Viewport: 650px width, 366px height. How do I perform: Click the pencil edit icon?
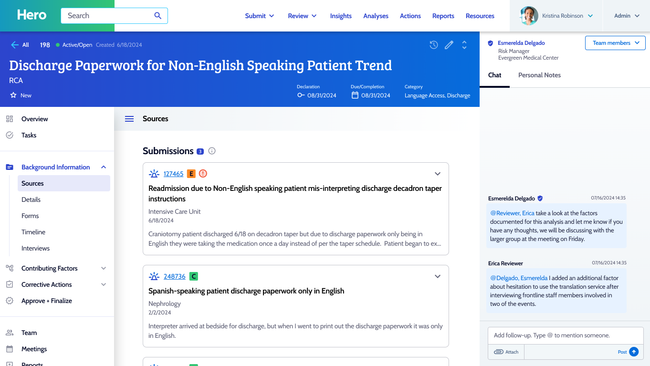(x=449, y=45)
